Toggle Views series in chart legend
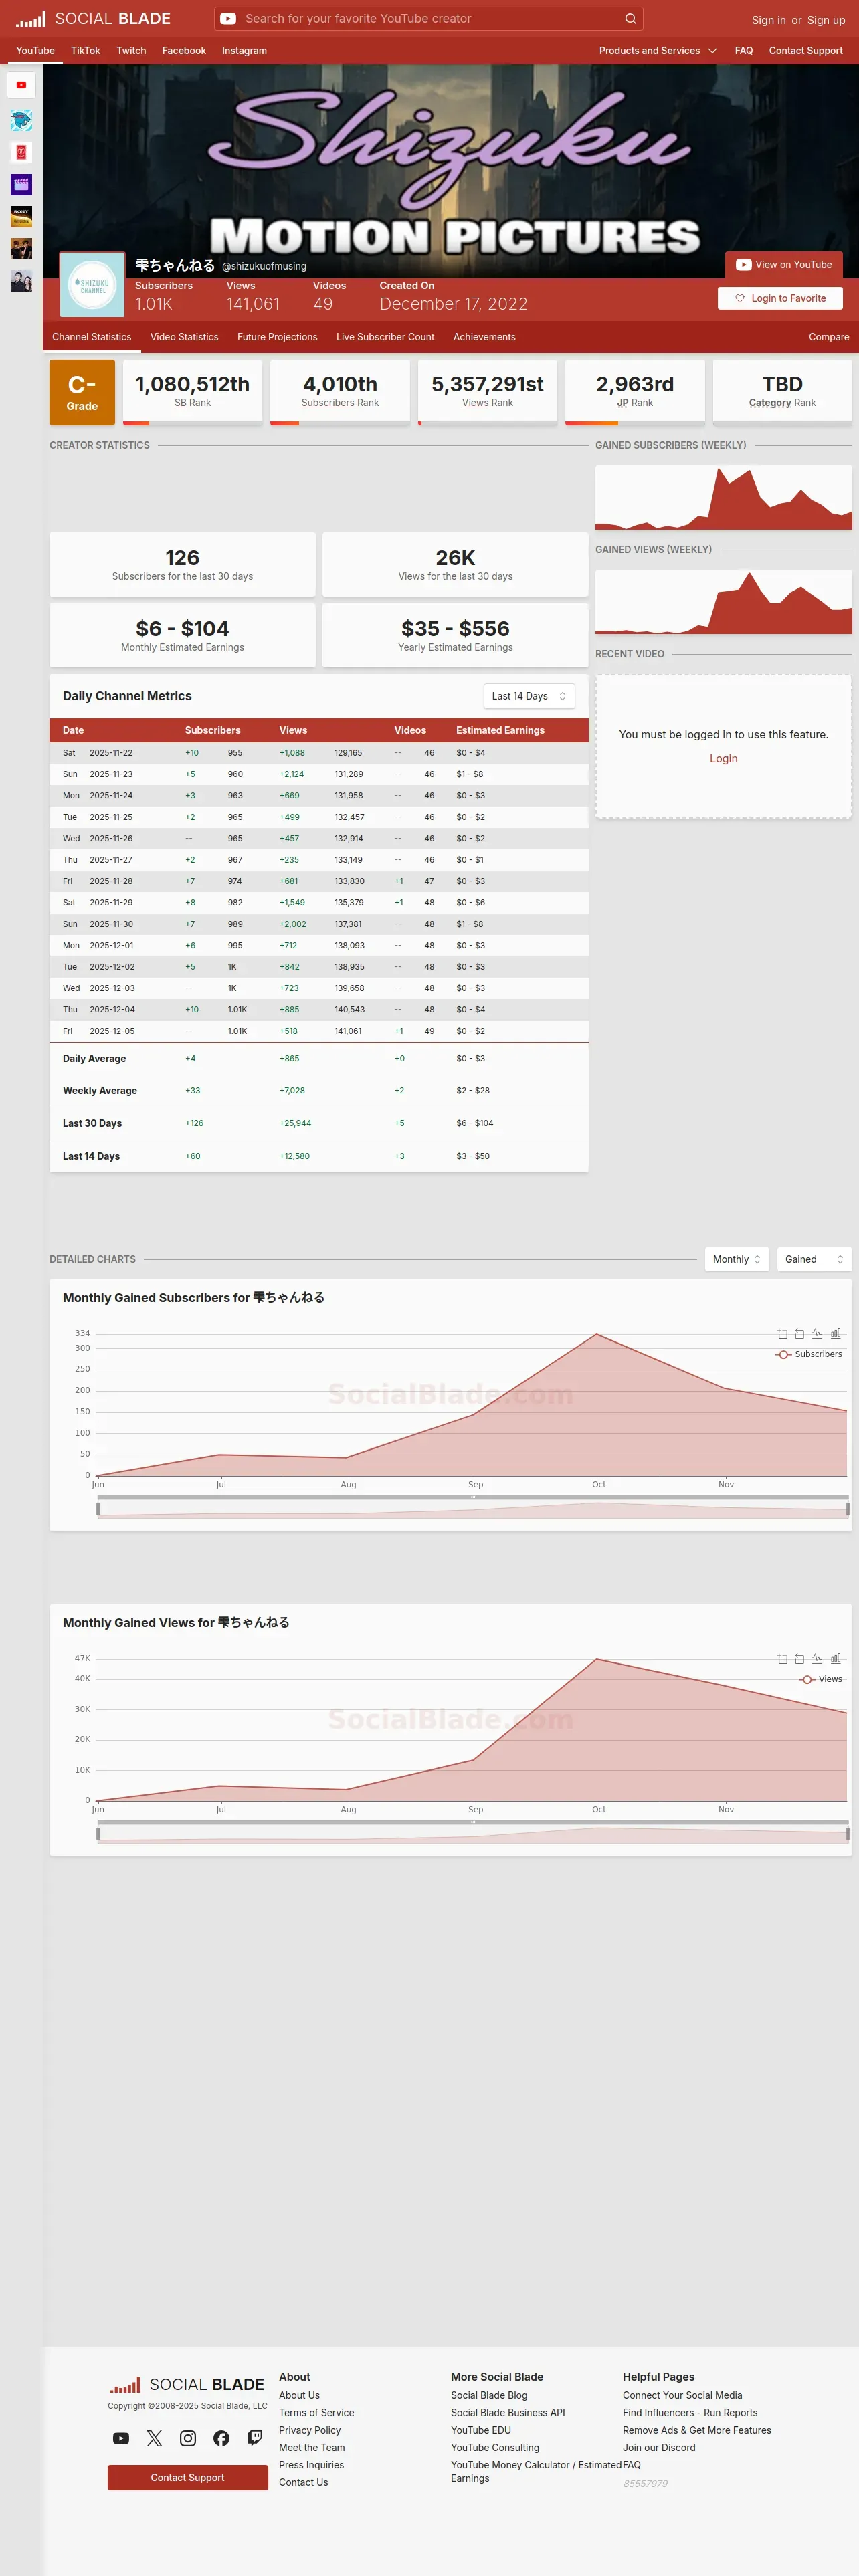The width and height of the screenshot is (859, 2576). tap(820, 1679)
